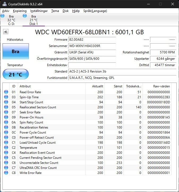Open the Språk(Language) menu
Screen dimensions: 179x192
(x=95, y=11)
